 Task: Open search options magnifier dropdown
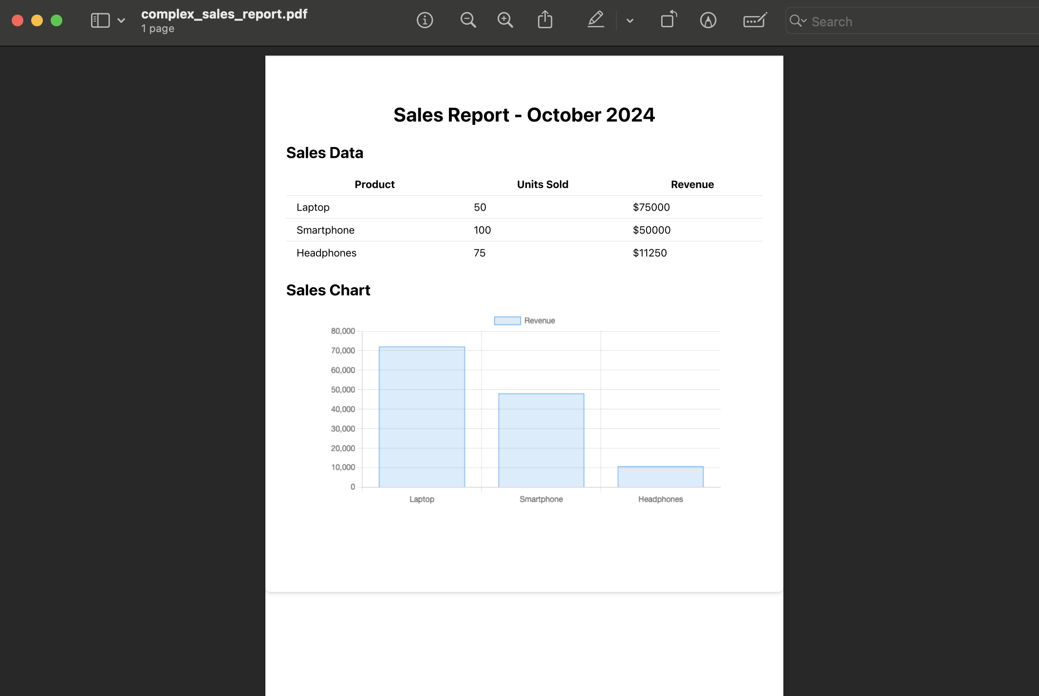[x=798, y=21]
